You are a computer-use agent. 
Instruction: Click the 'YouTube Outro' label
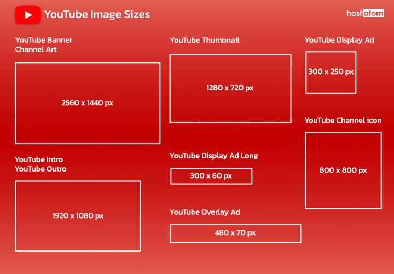[41, 169]
